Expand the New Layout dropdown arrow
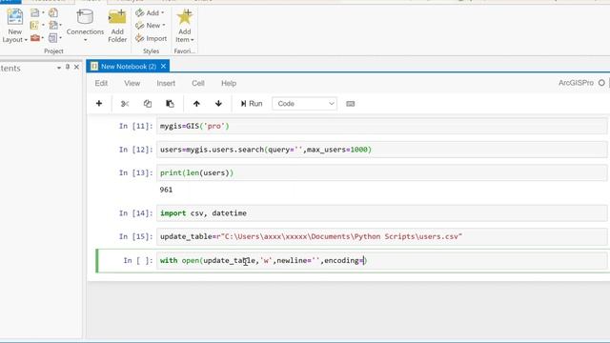This screenshot has height=343, width=610. 26,40
